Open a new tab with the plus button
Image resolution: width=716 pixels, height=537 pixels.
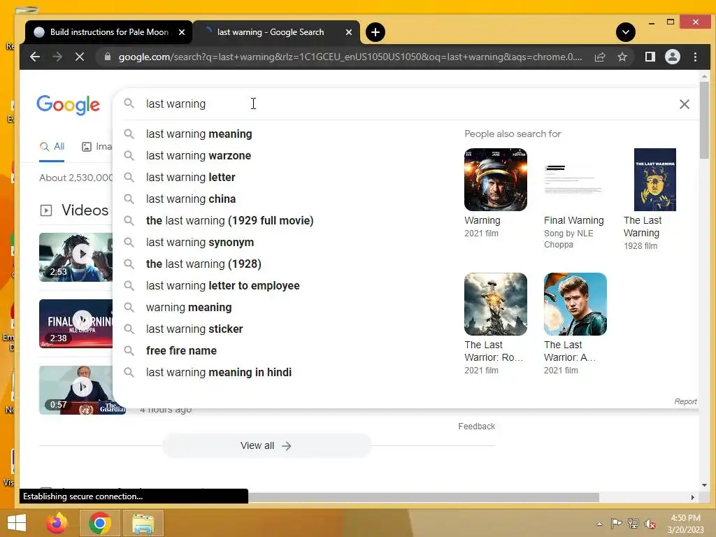(375, 32)
